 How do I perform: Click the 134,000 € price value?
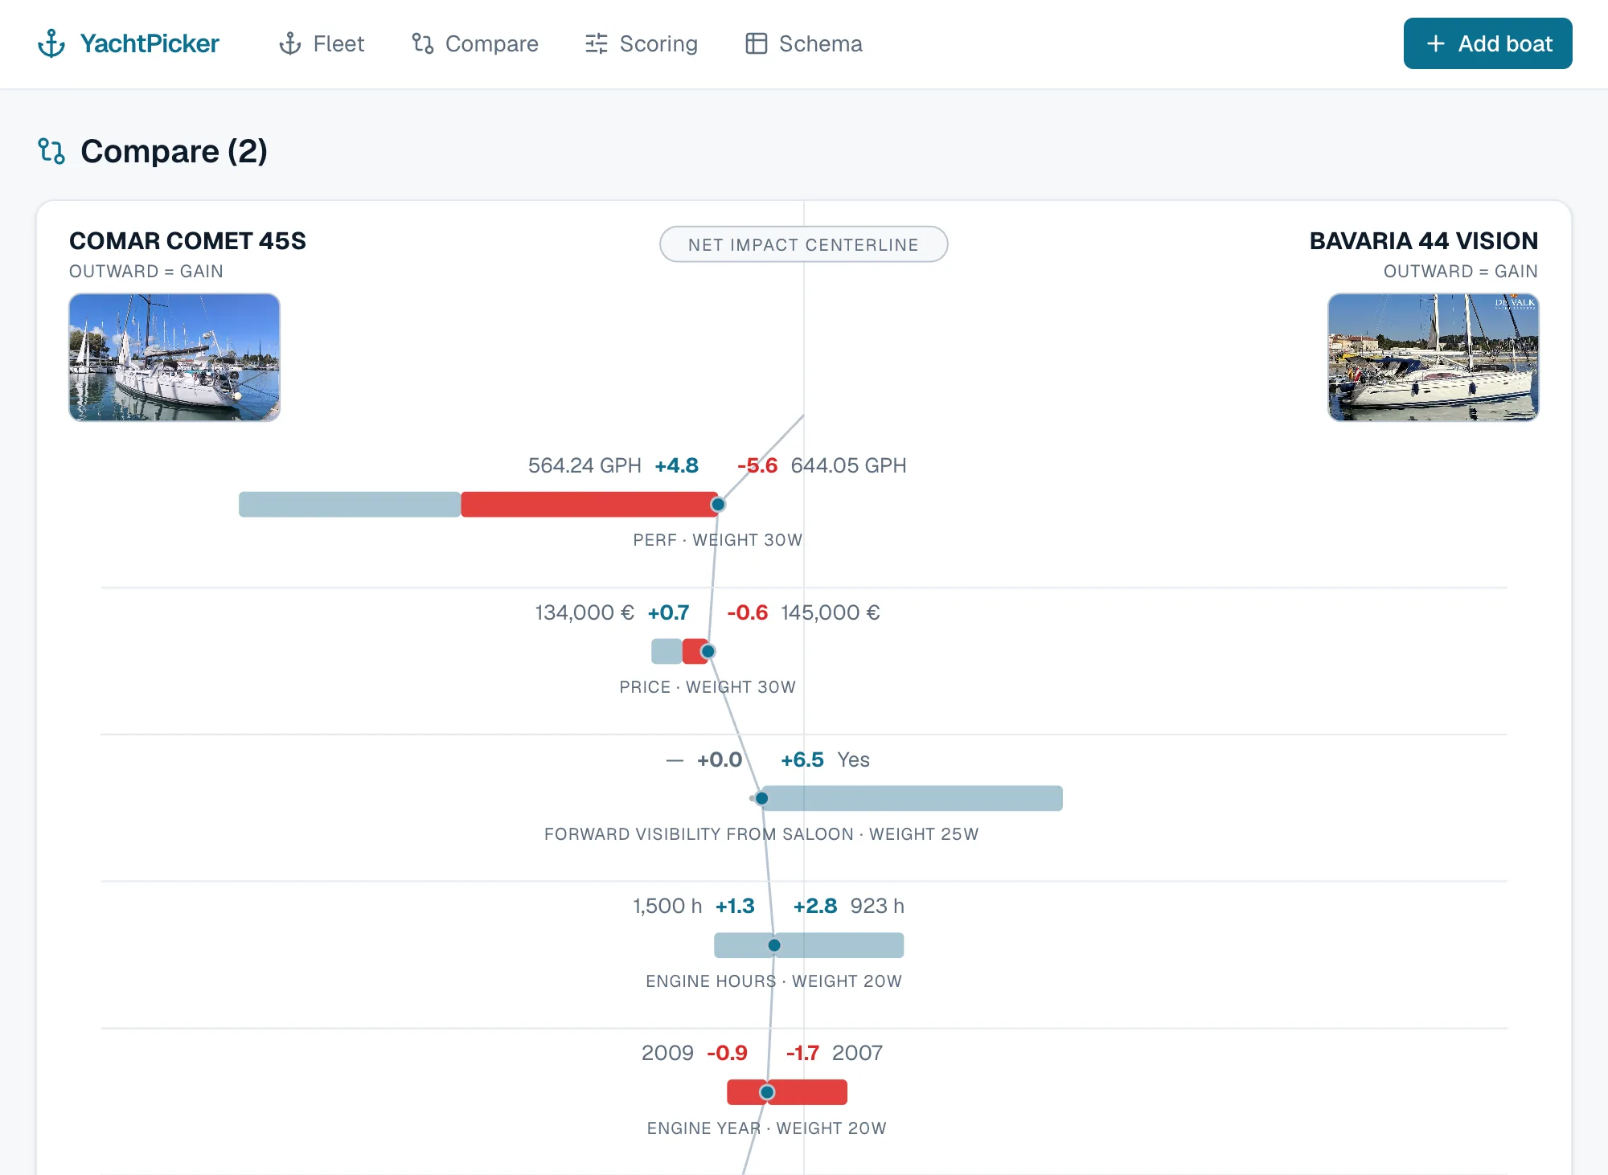click(x=585, y=612)
